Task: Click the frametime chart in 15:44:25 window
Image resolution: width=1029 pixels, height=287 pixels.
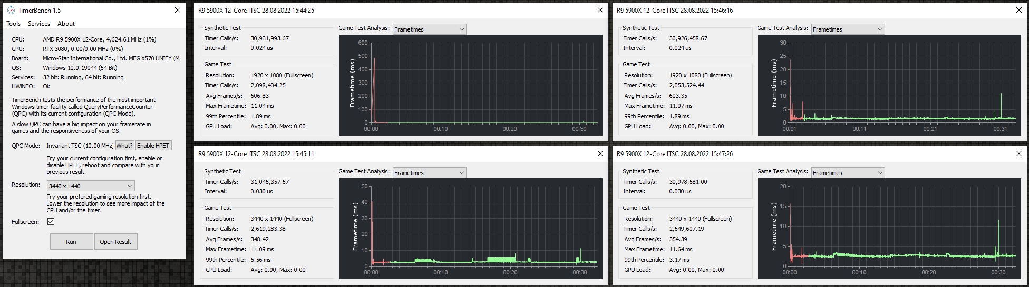Action: click(471, 85)
